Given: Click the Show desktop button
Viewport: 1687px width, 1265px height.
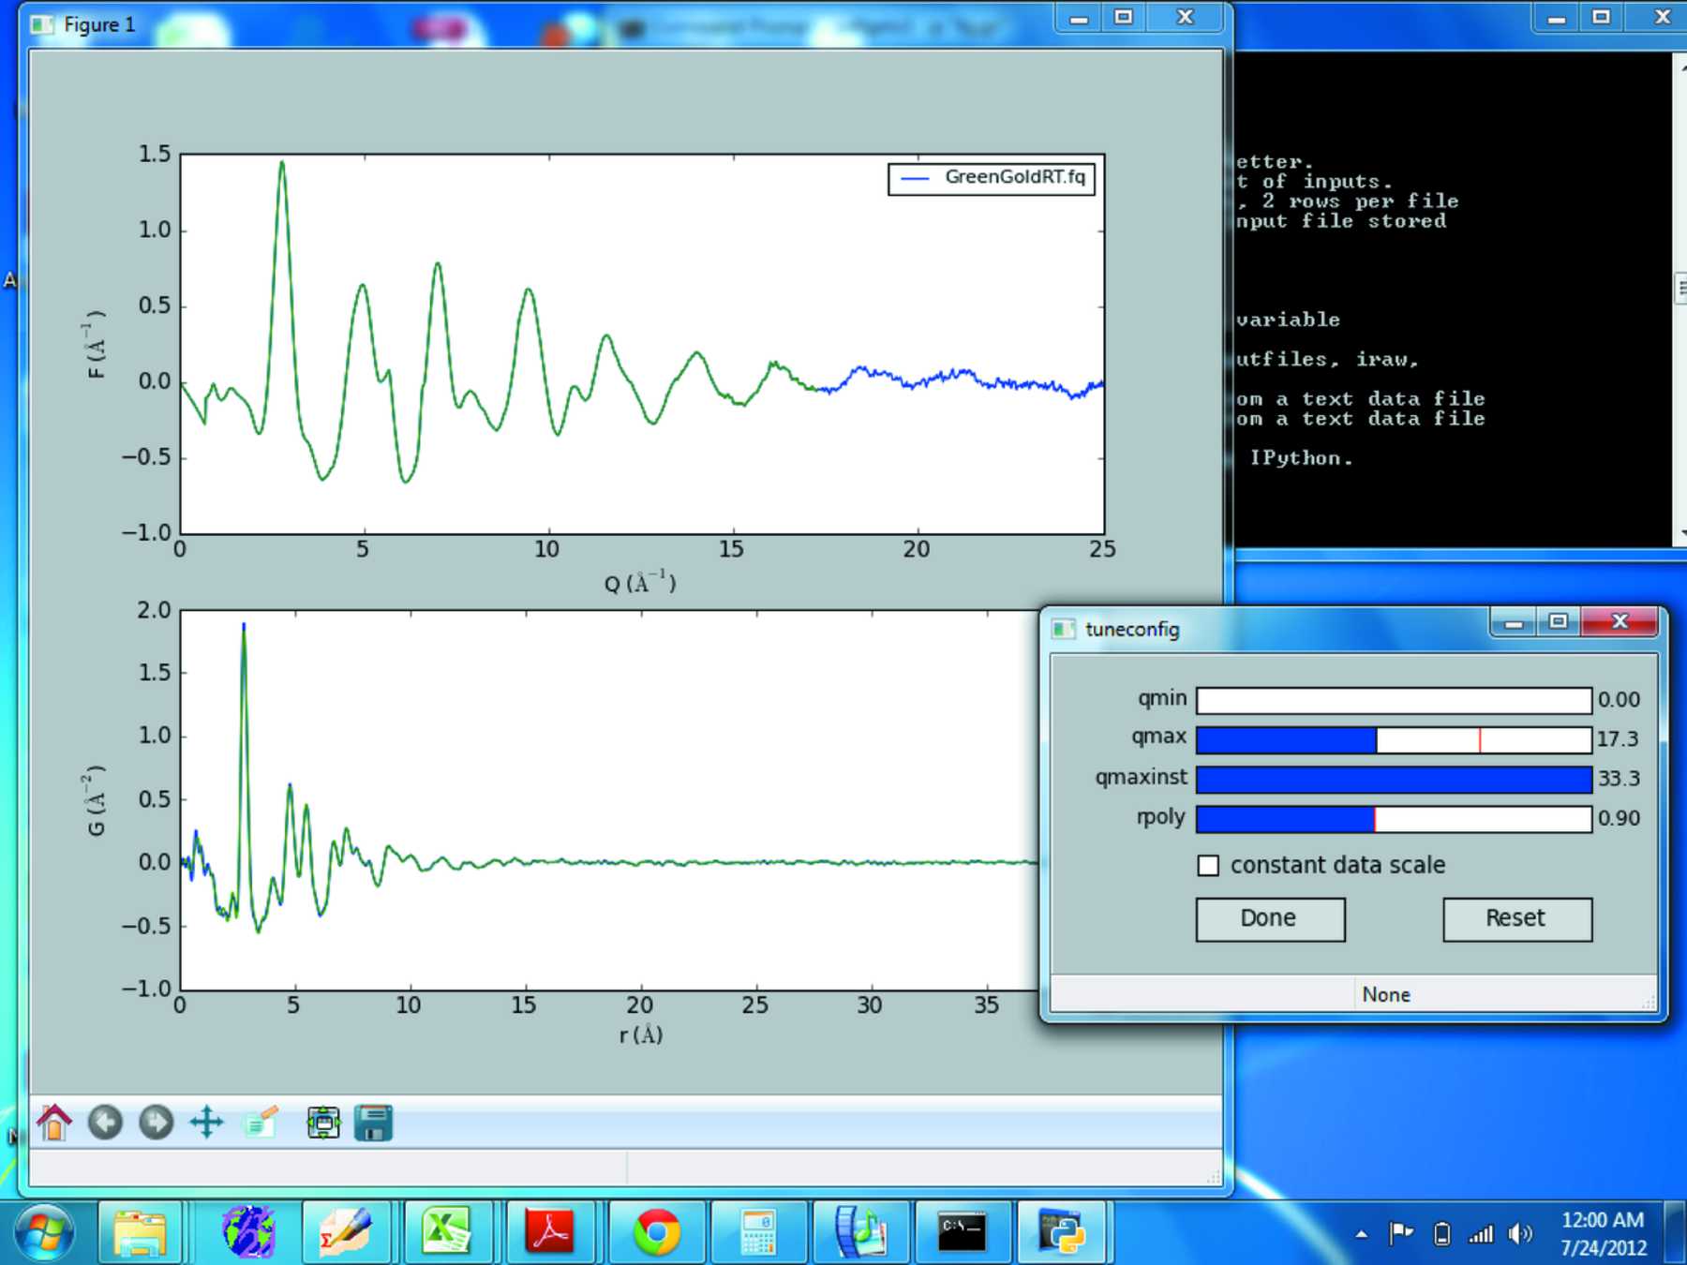Looking at the screenshot, I should click(1676, 1232).
